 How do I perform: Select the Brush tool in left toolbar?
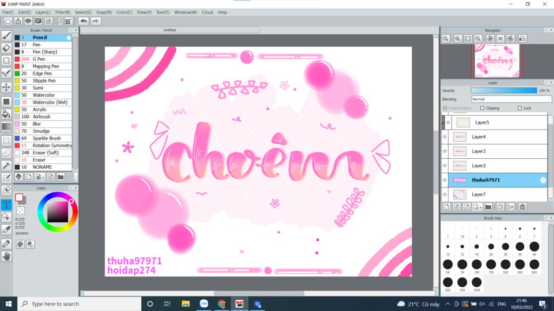[x=6, y=36]
